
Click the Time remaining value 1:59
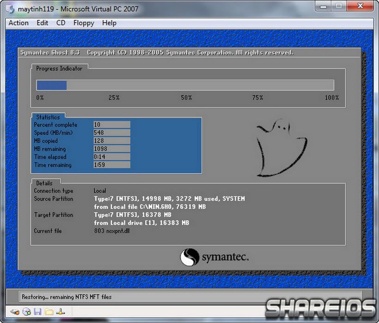pyautogui.click(x=112, y=165)
